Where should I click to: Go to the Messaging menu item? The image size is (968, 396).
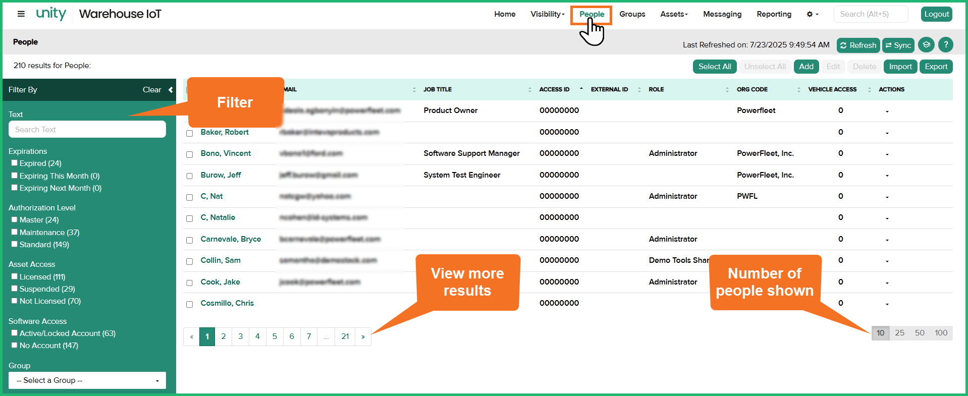pos(722,14)
